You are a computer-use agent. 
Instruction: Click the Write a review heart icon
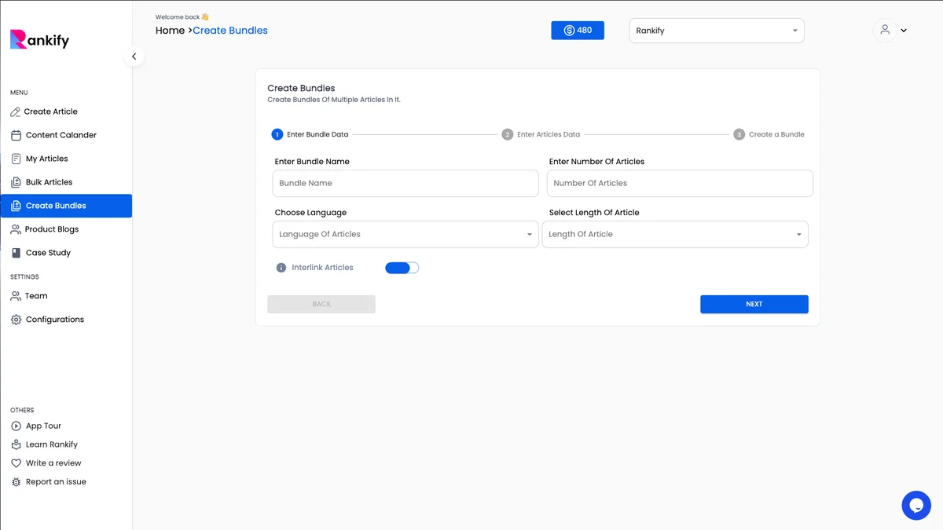(x=16, y=463)
